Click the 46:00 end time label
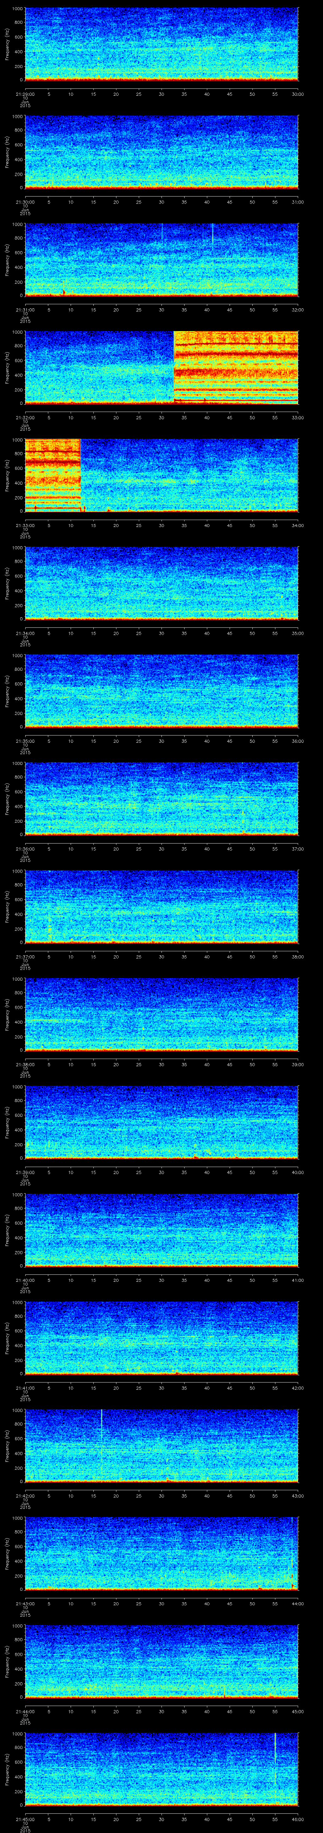Screen dimensions: 323x1833 pyautogui.click(x=298, y=1819)
